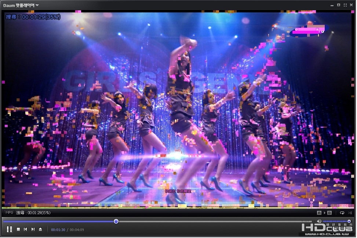357x238 pixels.
Task: Skip to the next track
Action: pos(33,230)
